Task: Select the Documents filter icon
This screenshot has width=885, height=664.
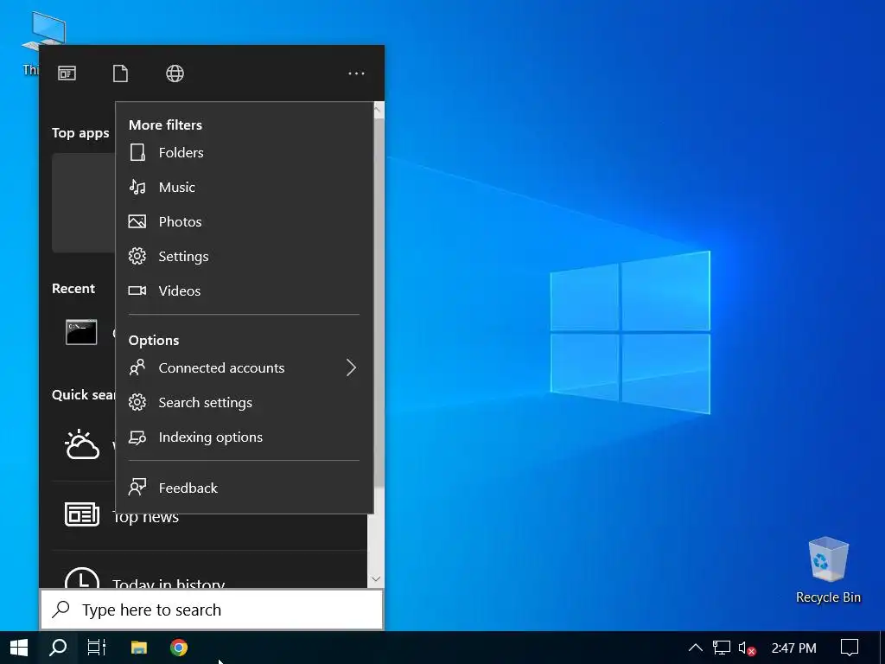Action: pos(120,73)
